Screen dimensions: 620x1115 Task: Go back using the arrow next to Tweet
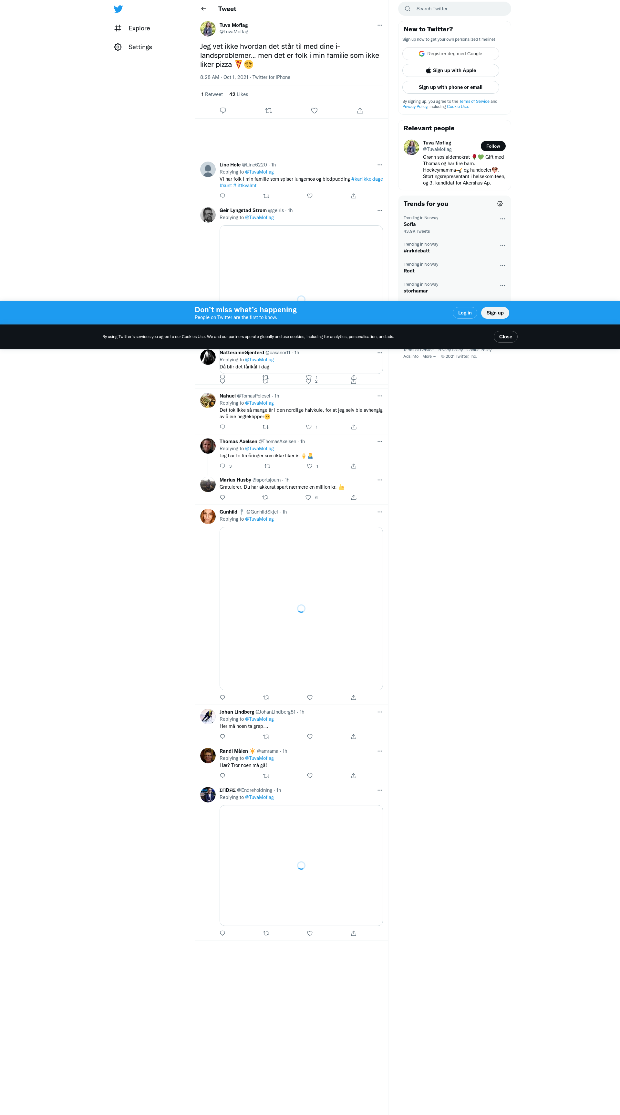204,9
